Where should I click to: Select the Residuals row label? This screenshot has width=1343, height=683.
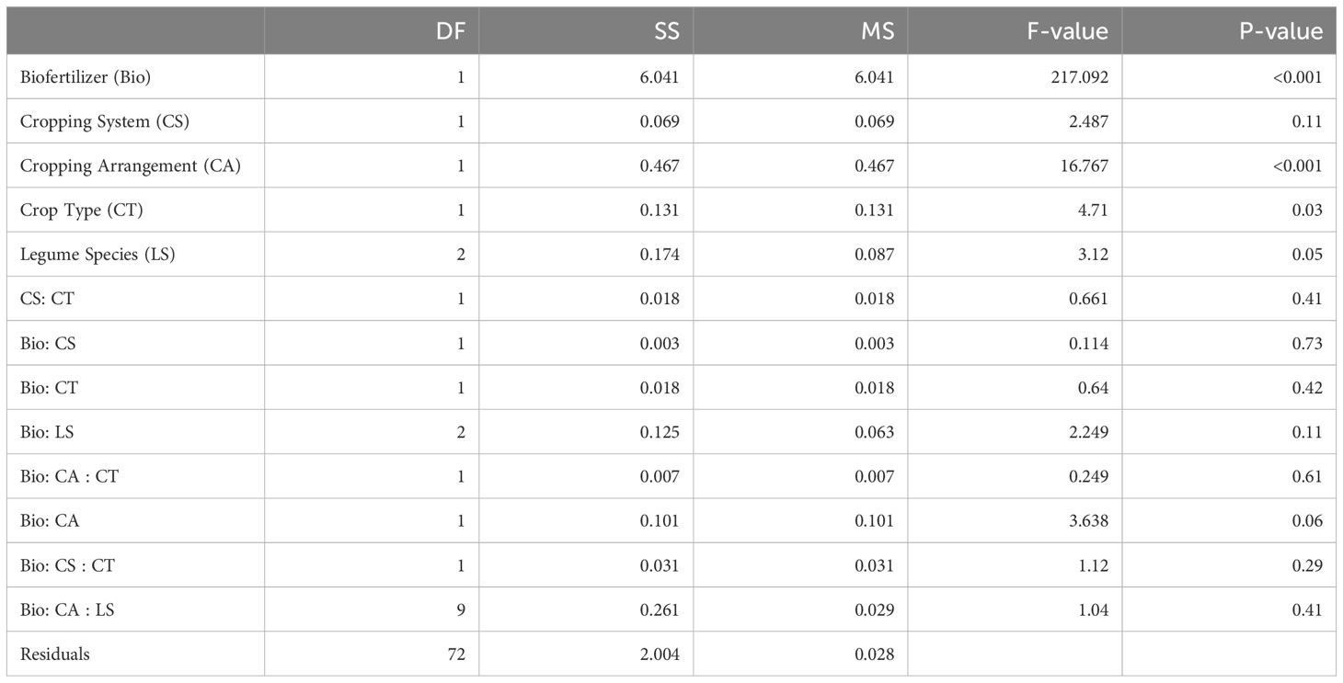pyautogui.click(x=55, y=654)
